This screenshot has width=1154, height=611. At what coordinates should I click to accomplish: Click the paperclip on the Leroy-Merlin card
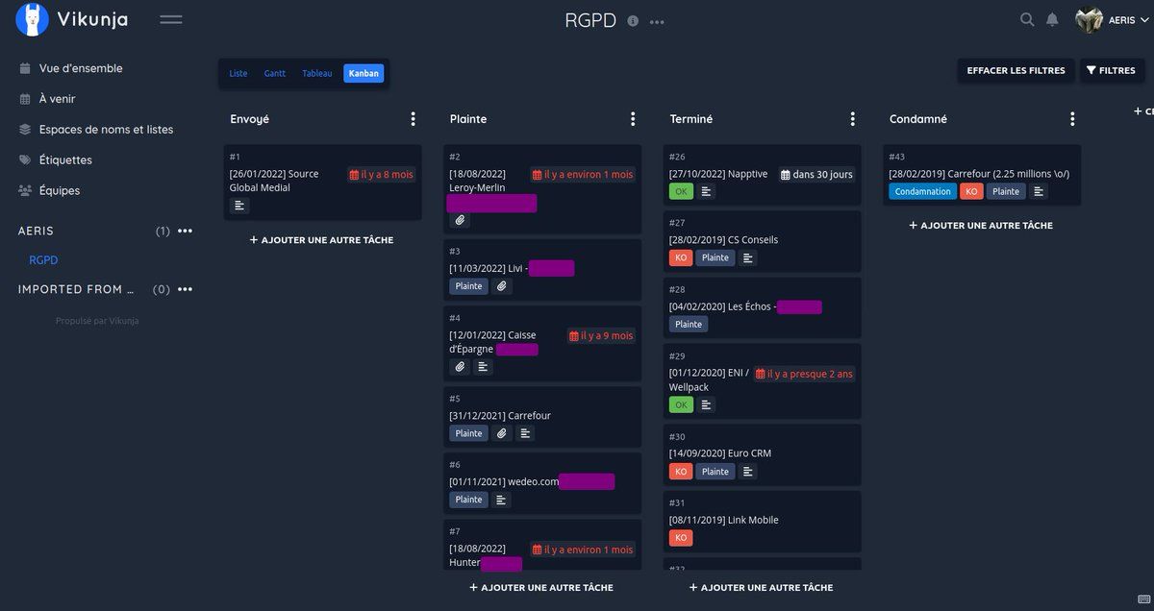[x=460, y=220]
